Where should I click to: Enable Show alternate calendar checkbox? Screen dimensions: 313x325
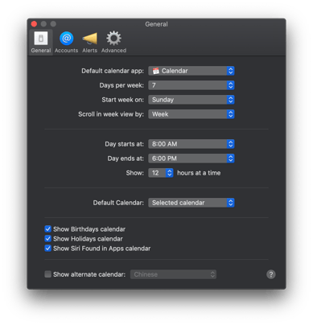pyautogui.click(x=47, y=274)
